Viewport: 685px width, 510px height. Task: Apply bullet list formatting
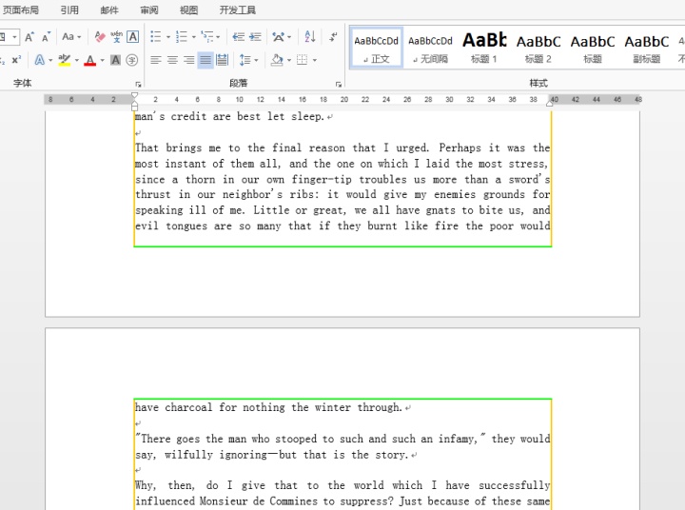(155, 37)
